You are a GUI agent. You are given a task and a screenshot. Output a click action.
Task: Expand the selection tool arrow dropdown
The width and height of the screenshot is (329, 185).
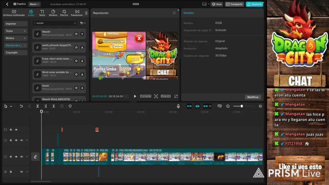point(11,106)
